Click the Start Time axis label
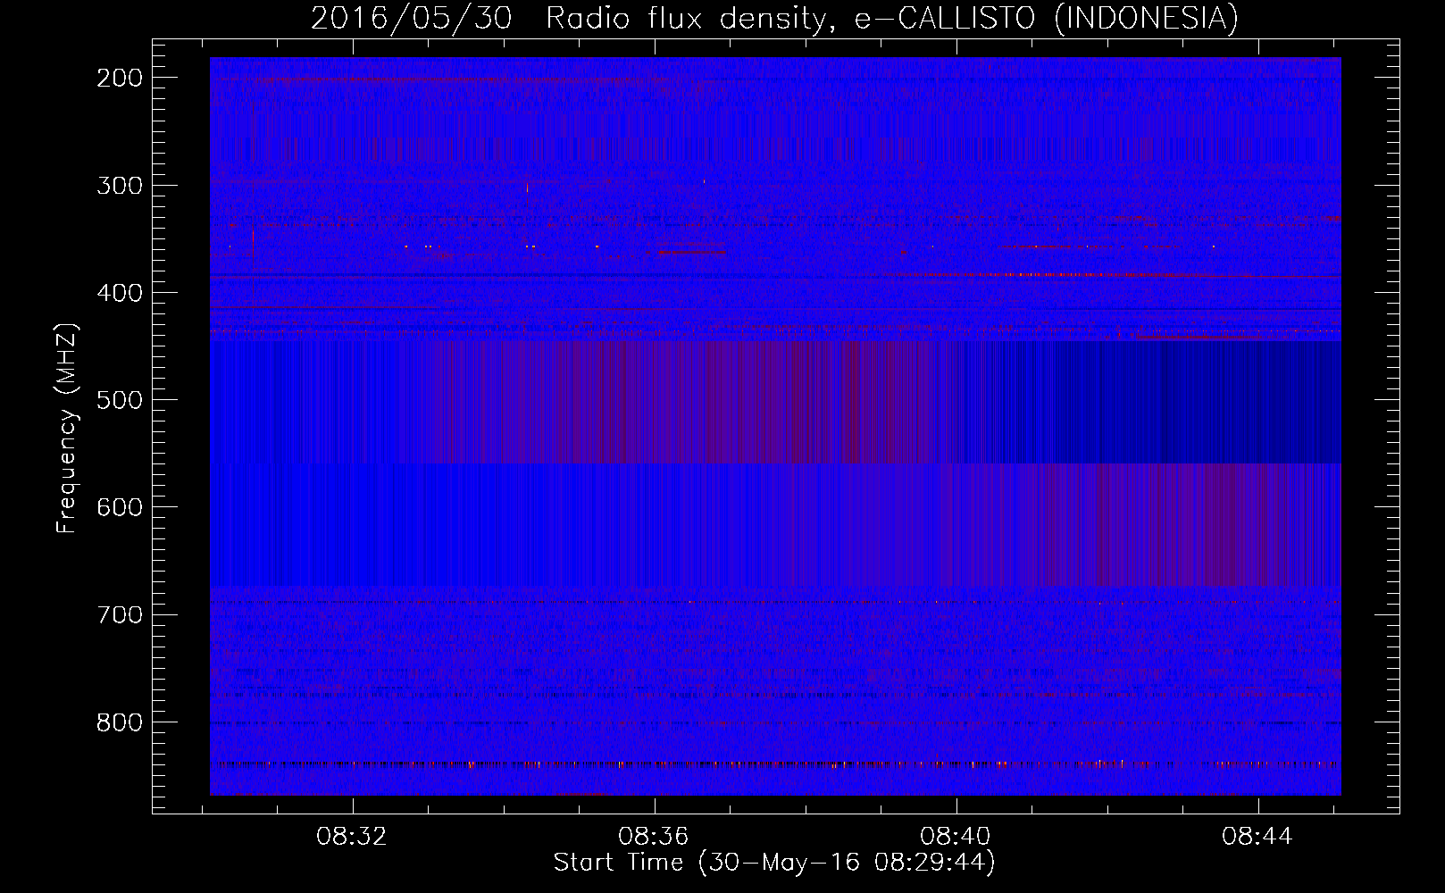1445x893 pixels. pos(774,862)
